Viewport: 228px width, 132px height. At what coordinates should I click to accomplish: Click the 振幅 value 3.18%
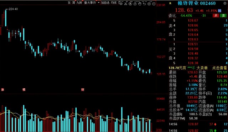[x=193, y=85]
